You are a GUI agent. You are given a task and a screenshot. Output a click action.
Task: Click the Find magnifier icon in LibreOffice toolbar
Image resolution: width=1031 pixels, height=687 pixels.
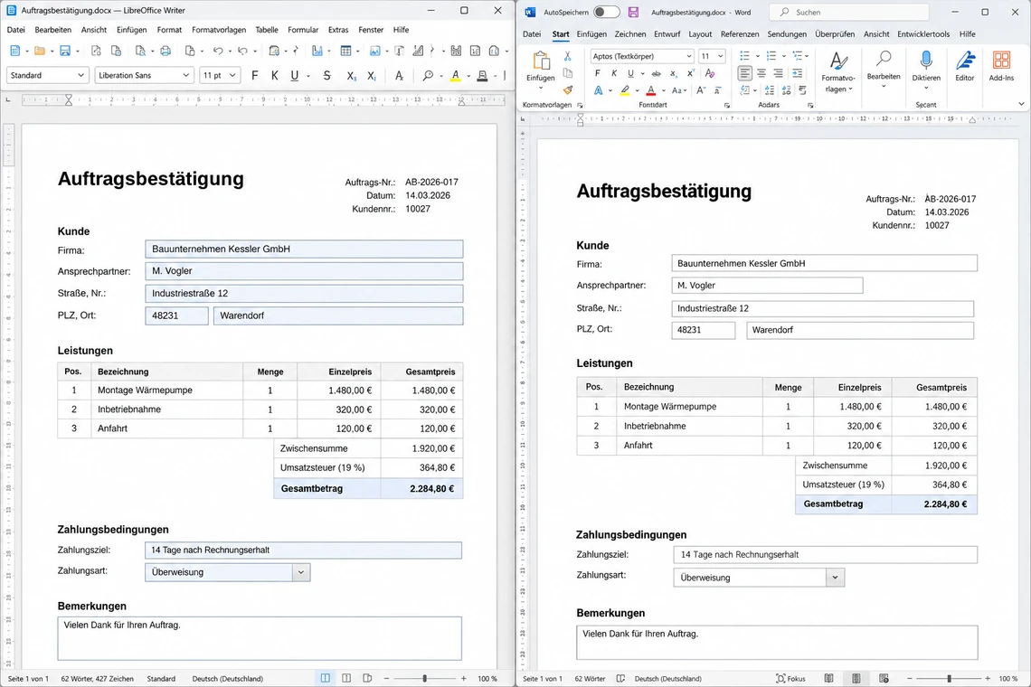428,76
